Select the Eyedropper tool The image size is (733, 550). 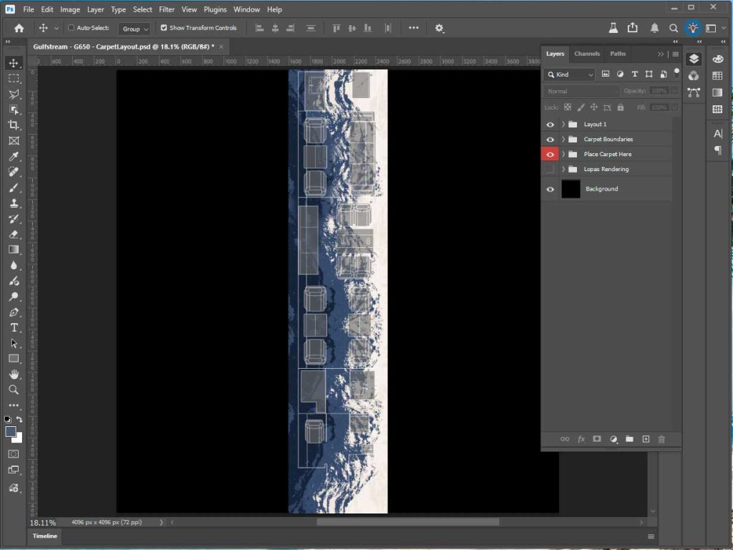(13, 156)
